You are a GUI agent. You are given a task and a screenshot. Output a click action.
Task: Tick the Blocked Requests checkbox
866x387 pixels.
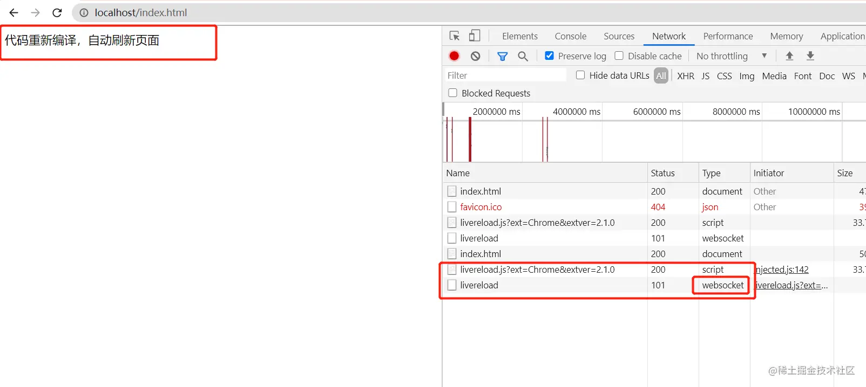pos(452,93)
